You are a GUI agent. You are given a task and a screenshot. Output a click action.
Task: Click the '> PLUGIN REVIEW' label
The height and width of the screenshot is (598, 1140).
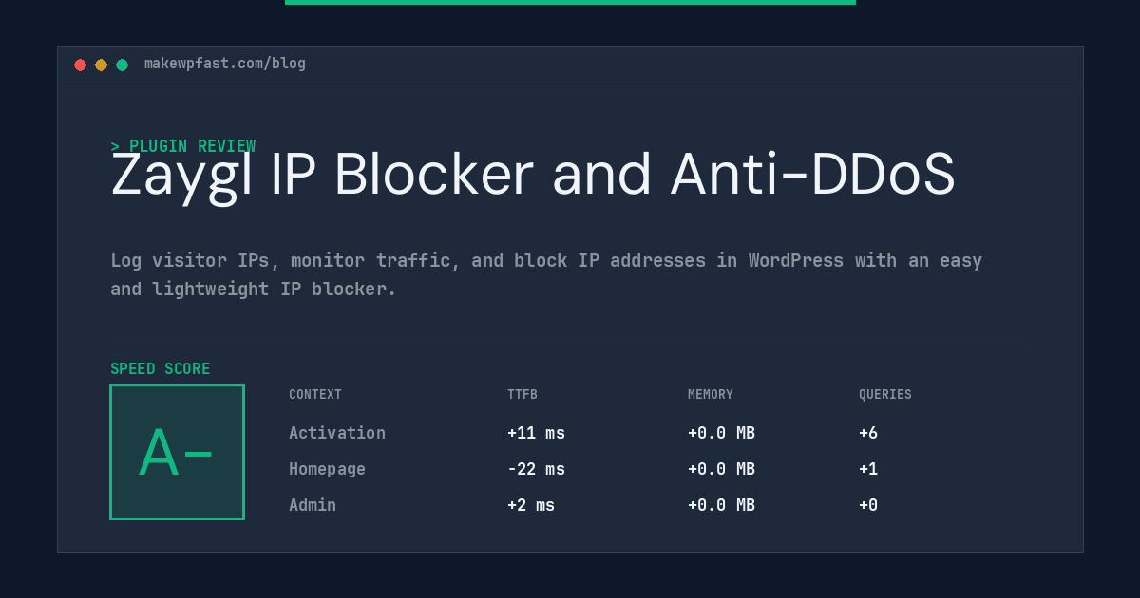tap(183, 146)
